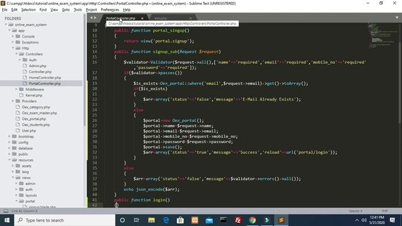This screenshot has height=226, width=402.
Task: Open XAMPP from the taskbar
Action: point(195,220)
